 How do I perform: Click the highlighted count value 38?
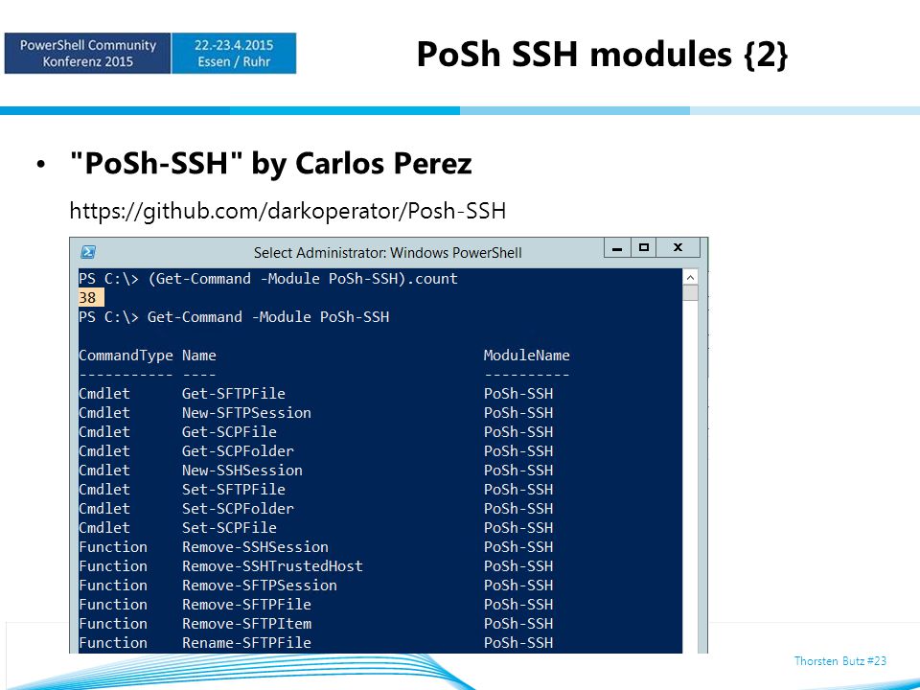(91, 297)
